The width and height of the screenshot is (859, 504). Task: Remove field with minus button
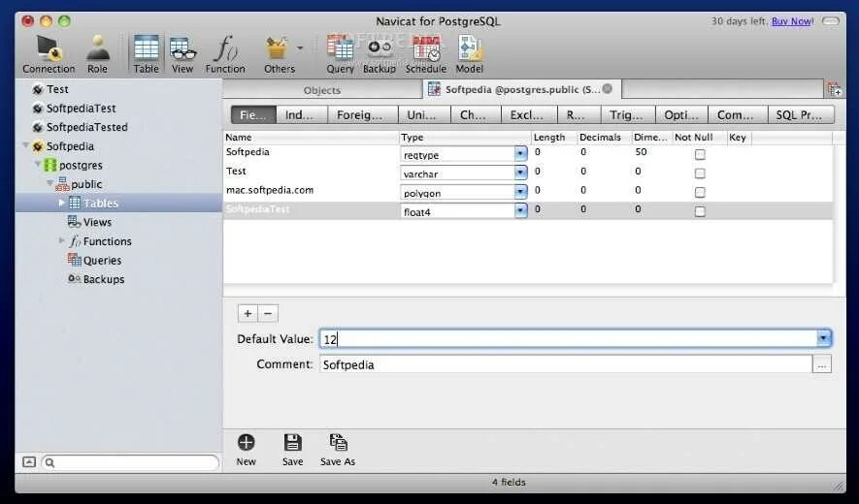click(x=268, y=314)
